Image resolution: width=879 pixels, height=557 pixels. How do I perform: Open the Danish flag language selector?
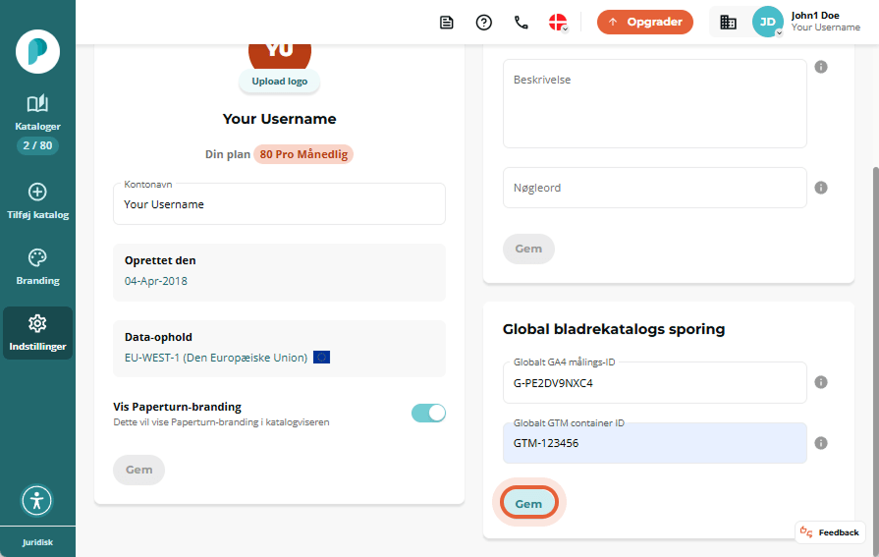(x=559, y=23)
